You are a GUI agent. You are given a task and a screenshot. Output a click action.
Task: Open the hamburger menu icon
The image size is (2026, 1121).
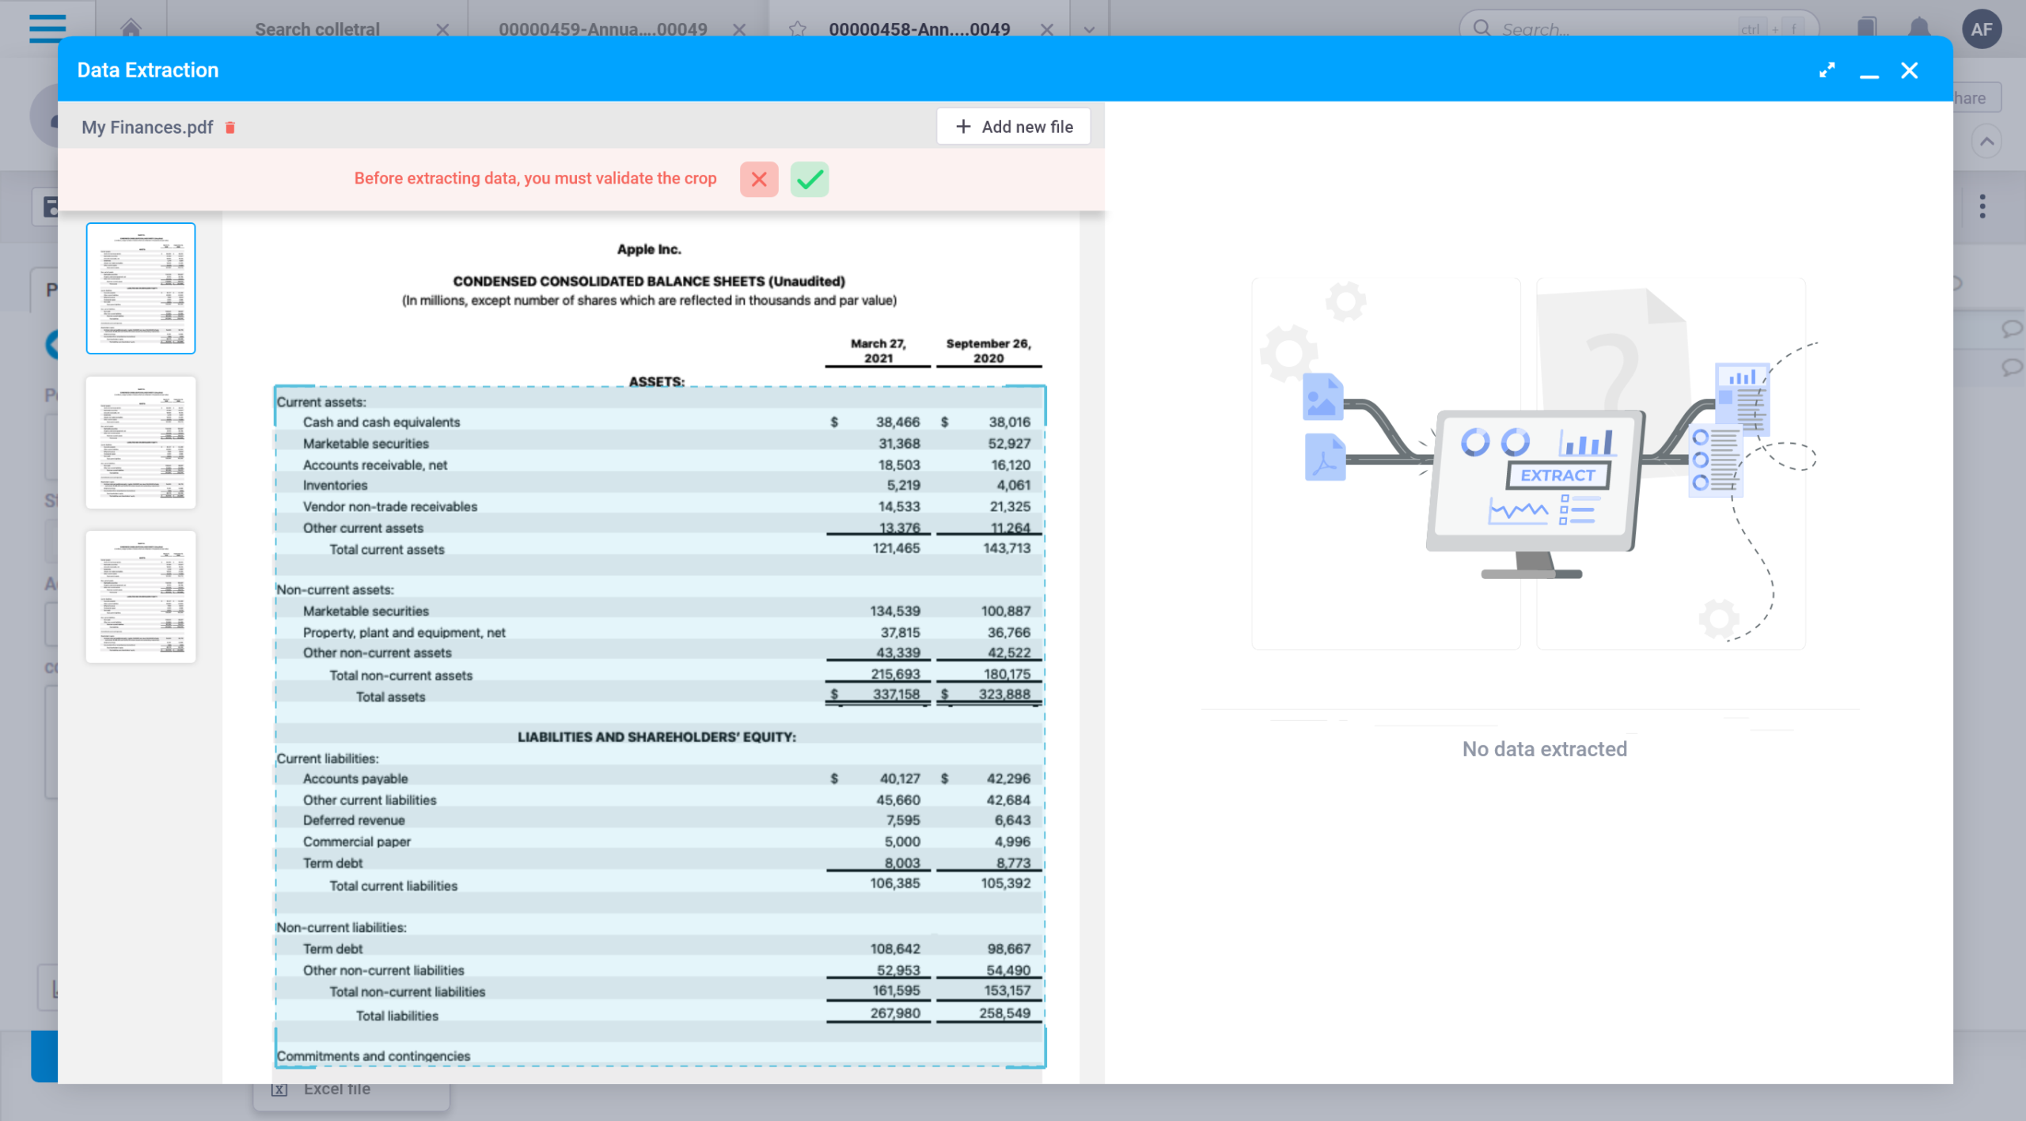(47, 28)
